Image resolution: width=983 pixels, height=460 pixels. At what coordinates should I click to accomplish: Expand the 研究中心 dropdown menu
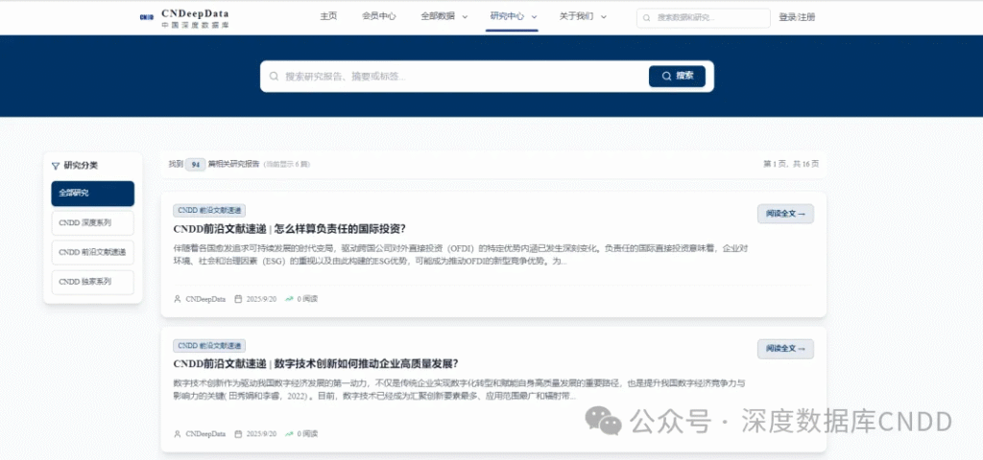point(513,16)
